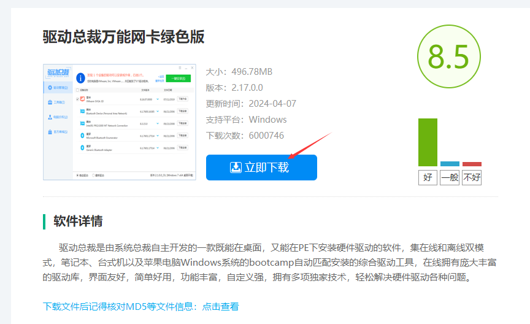This screenshot has height=324, width=530.
Task: Select 官方商城 shop icon in screenshot sidebar
Action: (x=49, y=132)
